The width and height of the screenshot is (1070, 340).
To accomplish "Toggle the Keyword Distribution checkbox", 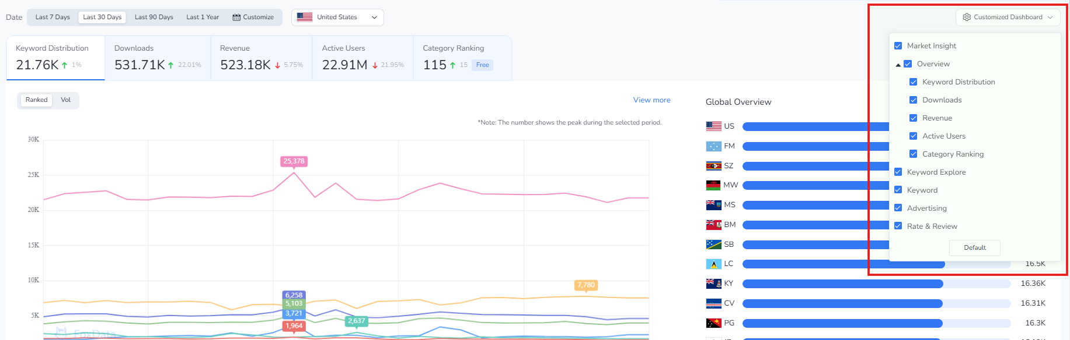I will 913,82.
